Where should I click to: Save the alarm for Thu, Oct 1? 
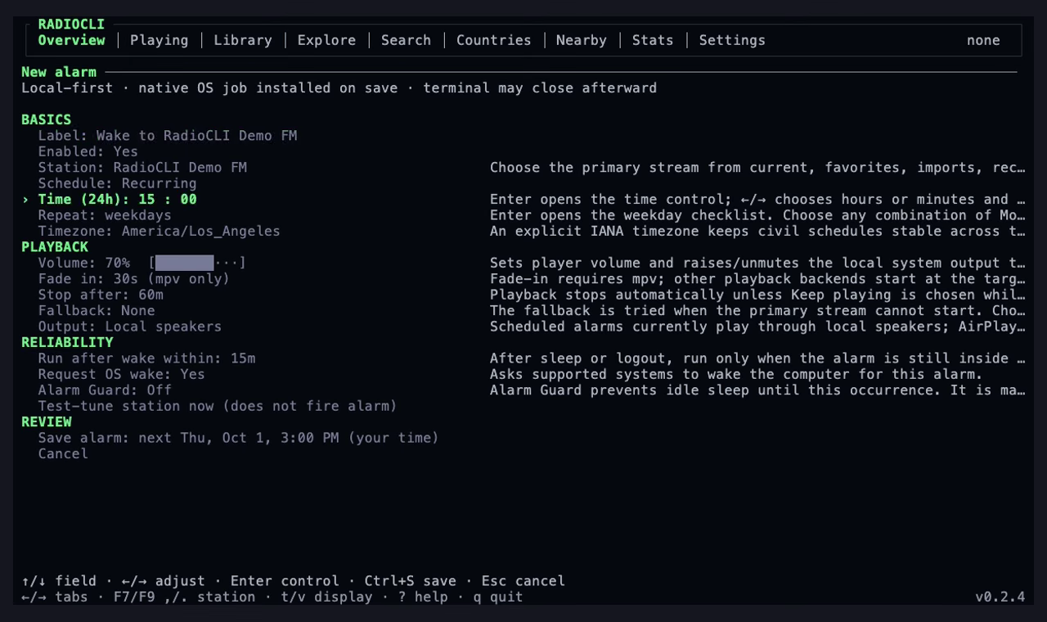tap(239, 438)
